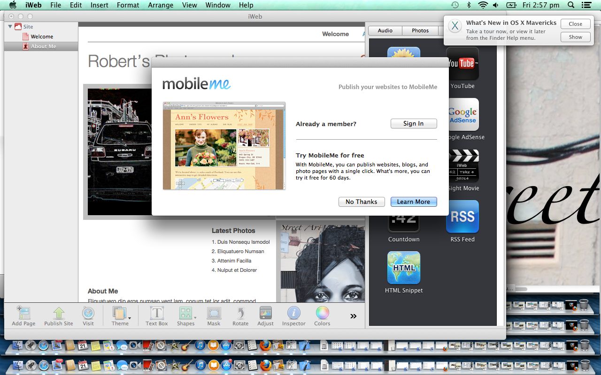The height and width of the screenshot is (375, 601).
Task: Select the Welcome page in the sidebar
Action: click(x=42, y=37)
